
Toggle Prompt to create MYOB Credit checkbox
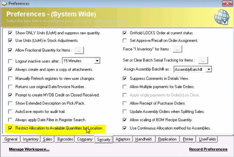click(10, 95)
